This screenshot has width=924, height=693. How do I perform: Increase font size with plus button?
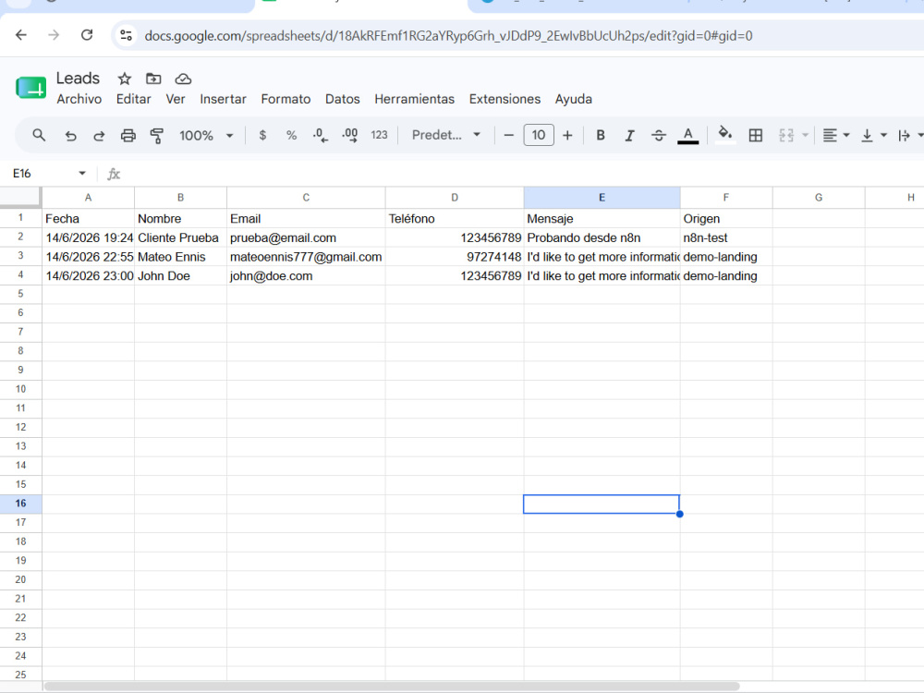(567, 136)
